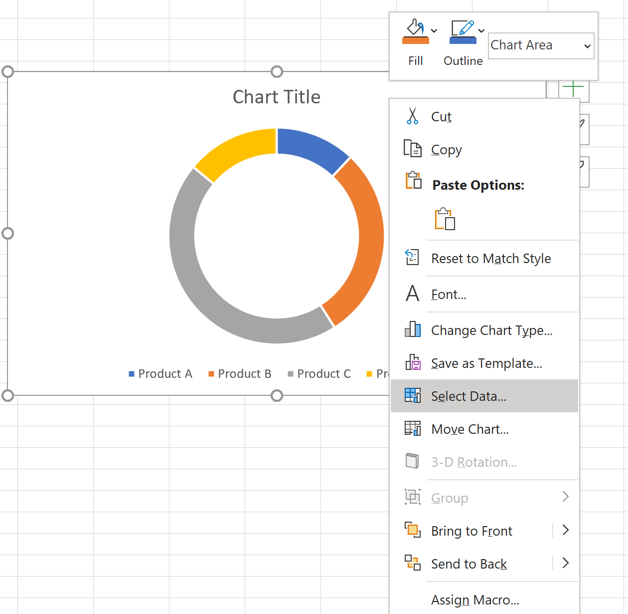Click the Paste Options clipboard icon
Viewport: 628px width, 614px height.
413,180
